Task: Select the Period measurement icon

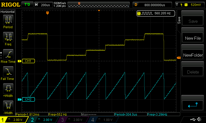Action: (x=8, y=20)
